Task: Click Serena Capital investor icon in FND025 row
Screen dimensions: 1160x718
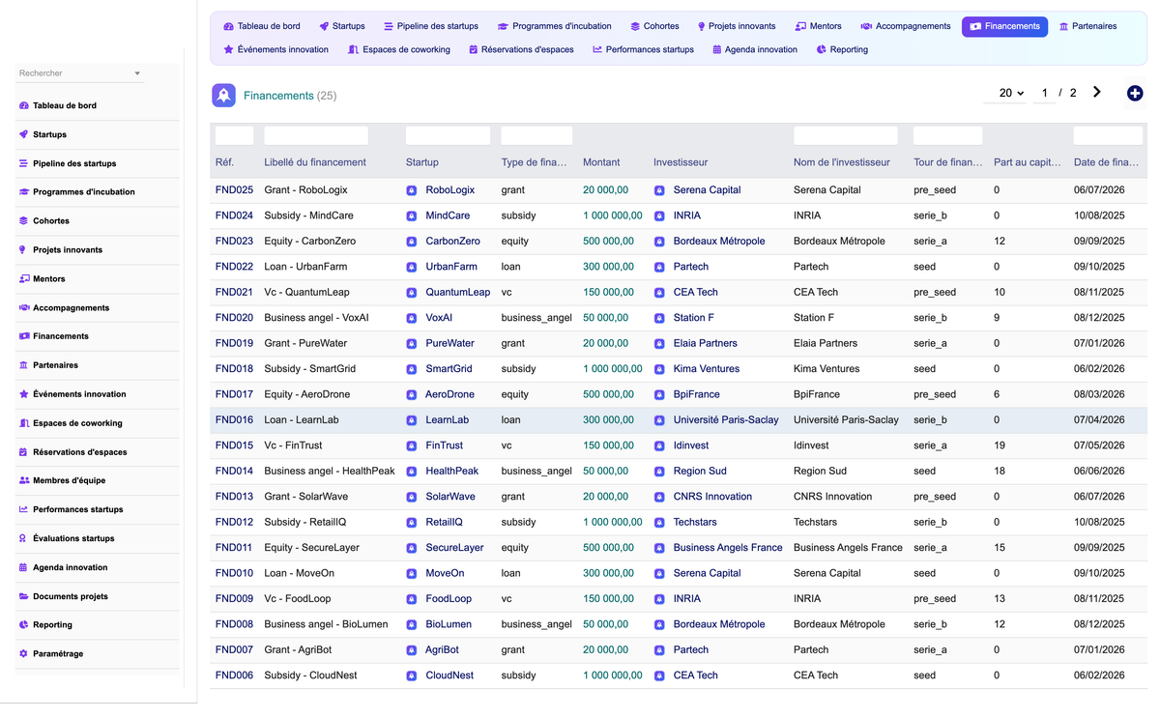Action: point(659,190)
